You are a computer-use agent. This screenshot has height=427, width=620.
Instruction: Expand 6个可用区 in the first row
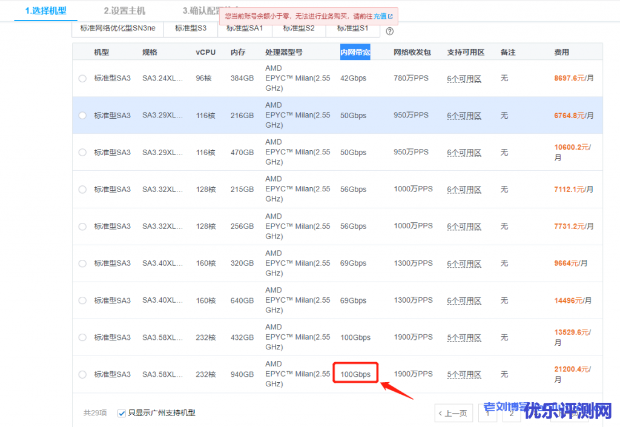coord(464,79)
